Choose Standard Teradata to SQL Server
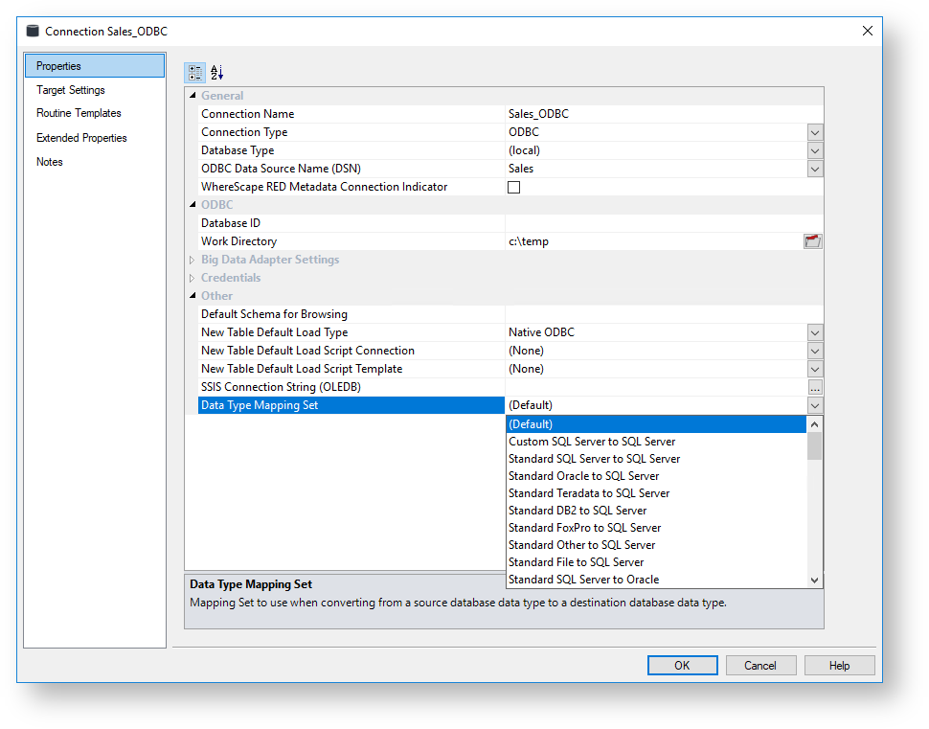 pos(656,493)
